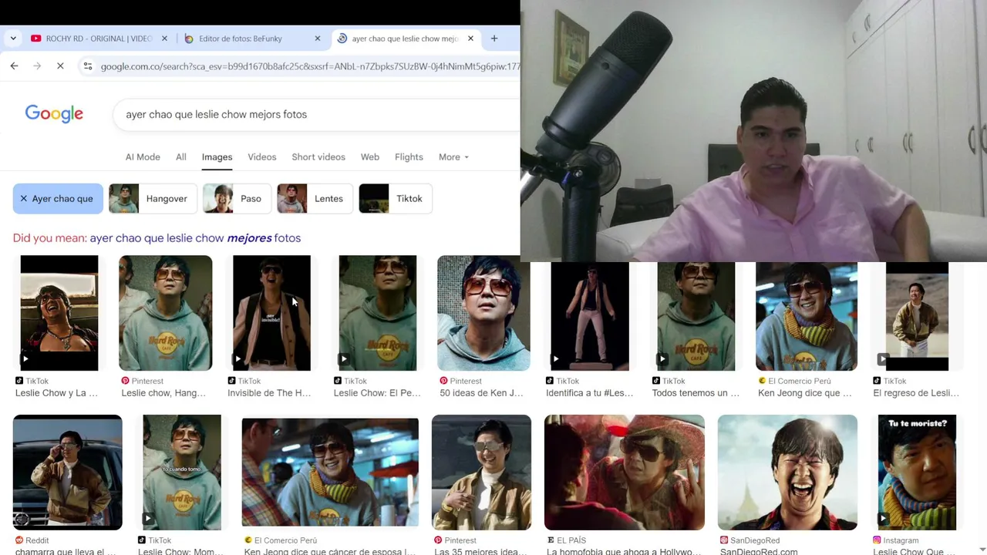Click the SanDiegoRed.com caption link

759,552
